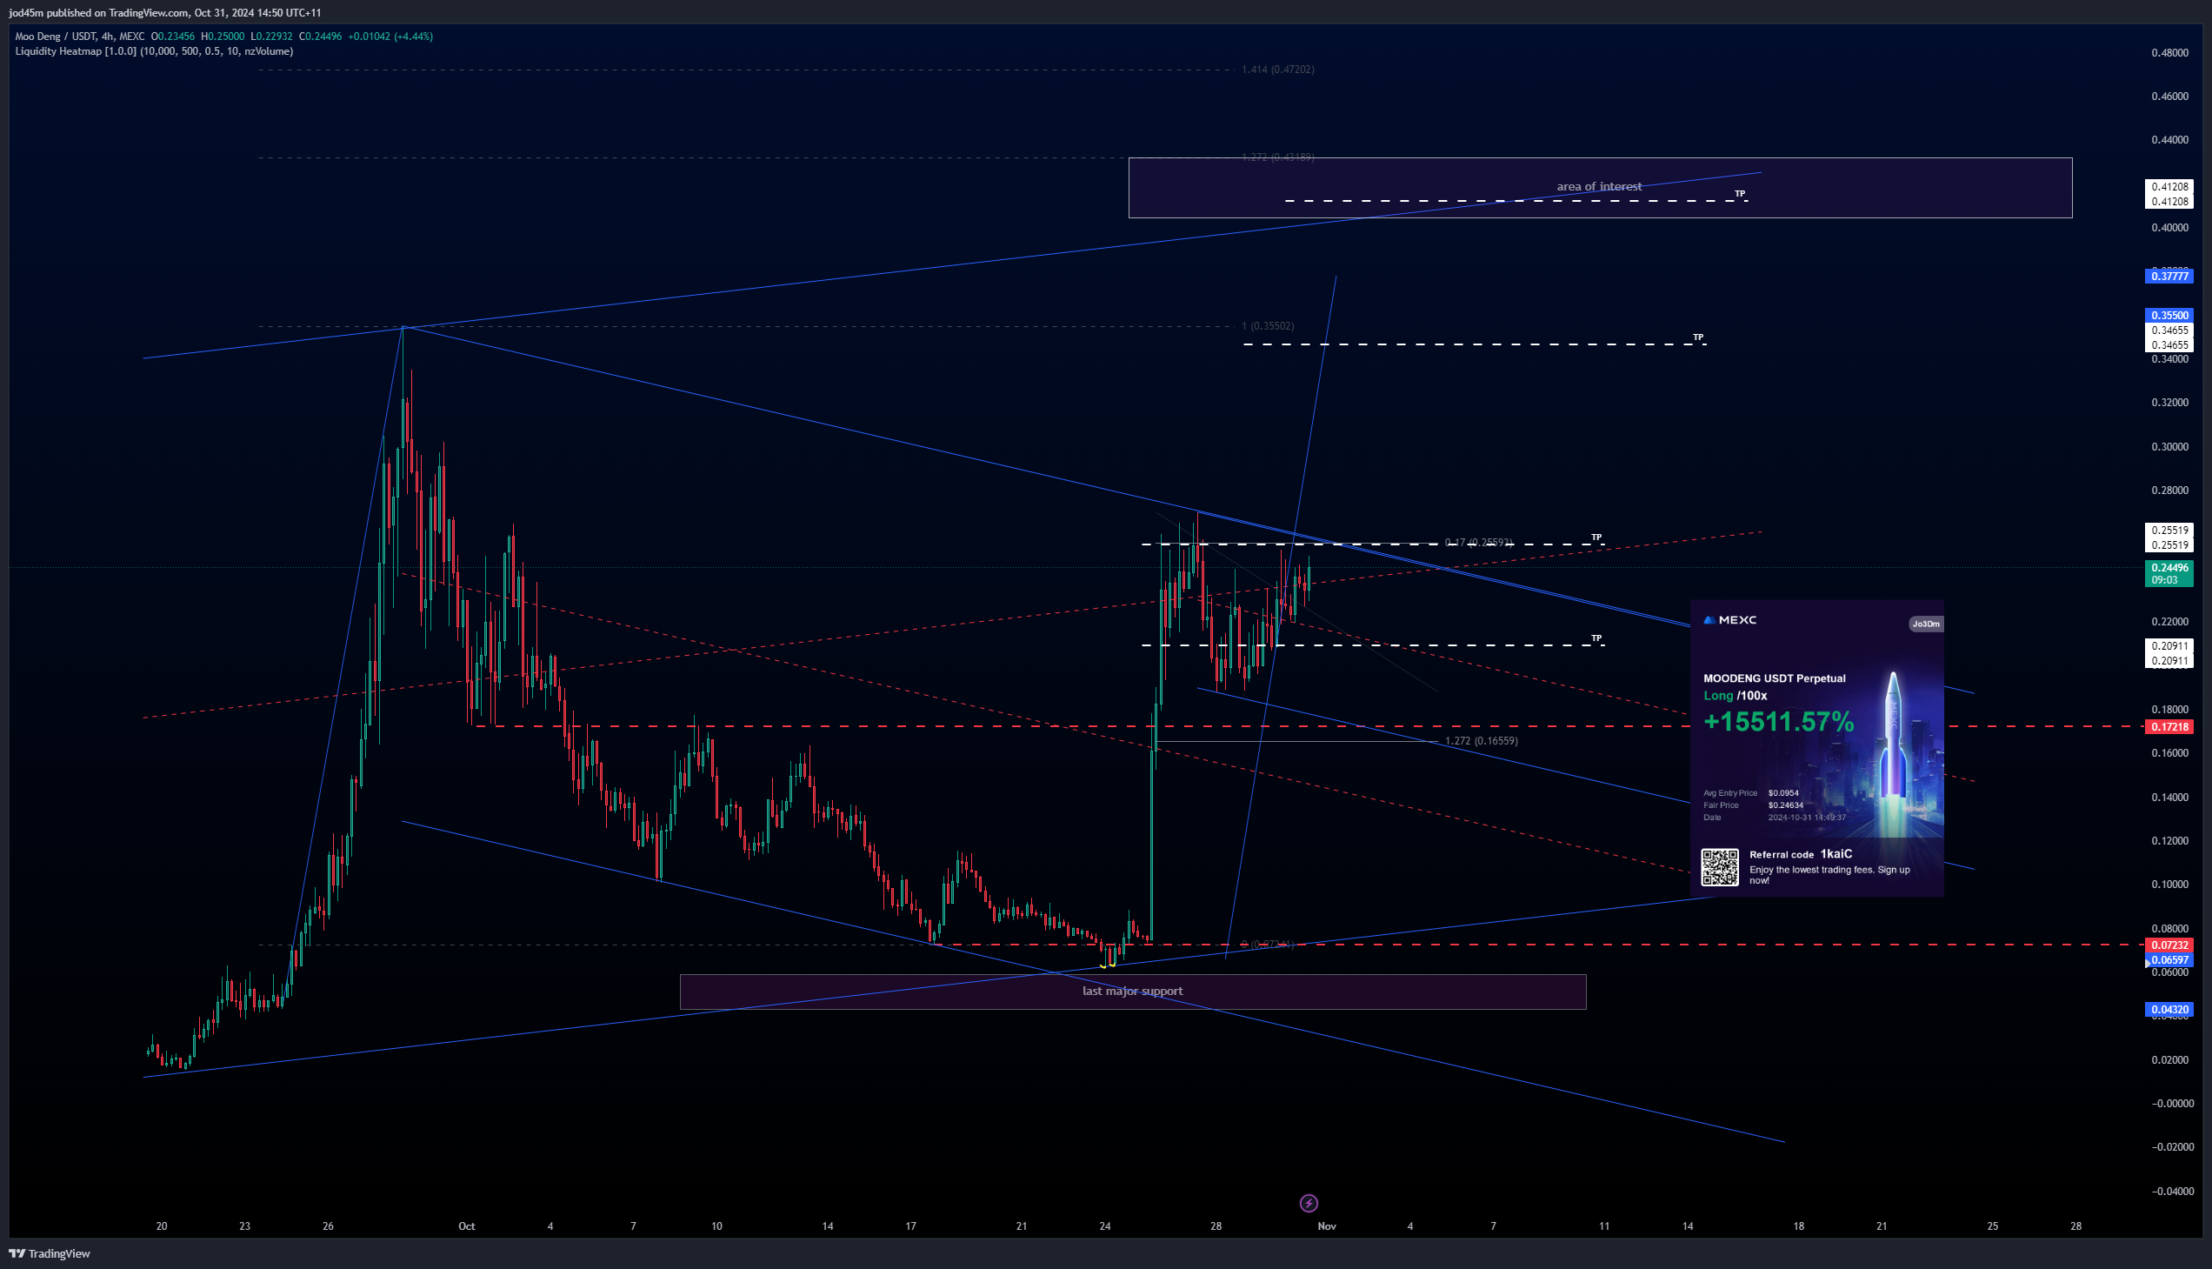Click the 'Nov' label on the time axis
The image size is (2212, 1269).
coord(1327,1226)
